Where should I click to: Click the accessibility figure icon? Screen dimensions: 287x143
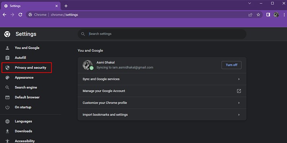(7, 141)
